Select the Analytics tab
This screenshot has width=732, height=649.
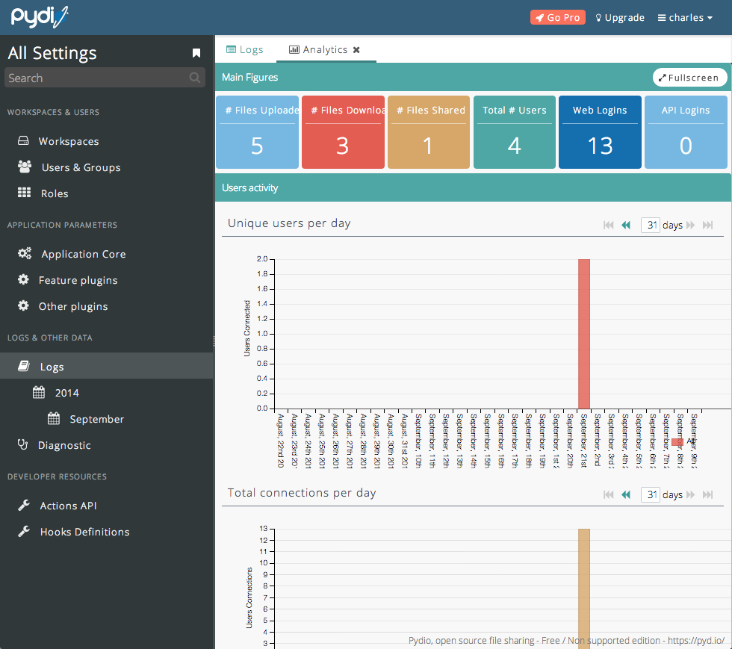coord(318,50)
